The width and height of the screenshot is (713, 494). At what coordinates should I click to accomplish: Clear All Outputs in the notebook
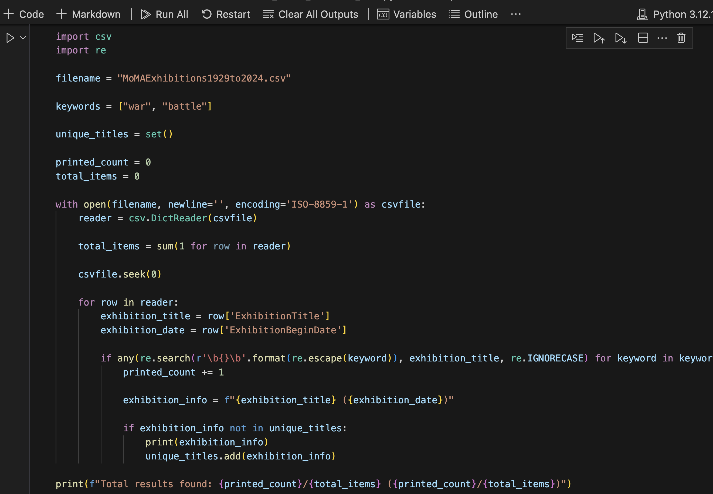pos(310,14)
